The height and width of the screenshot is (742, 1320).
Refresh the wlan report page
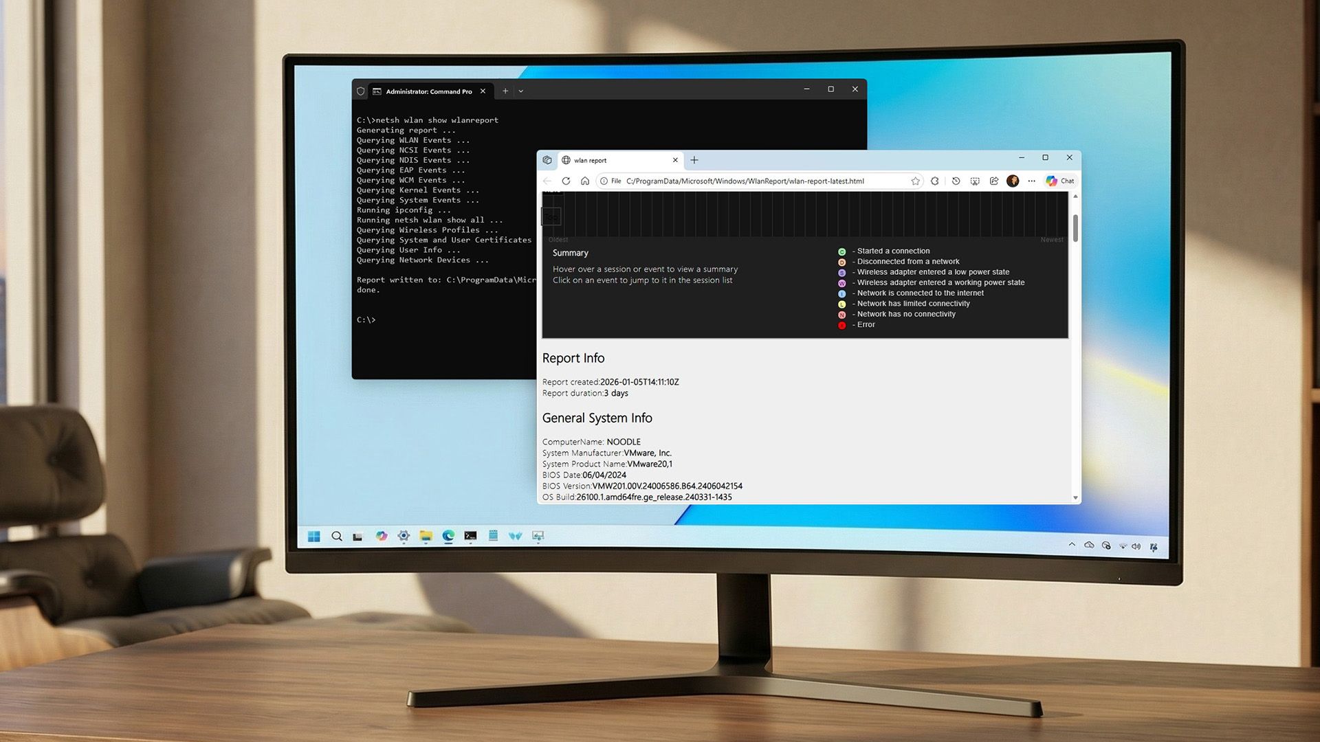point(566,181)
